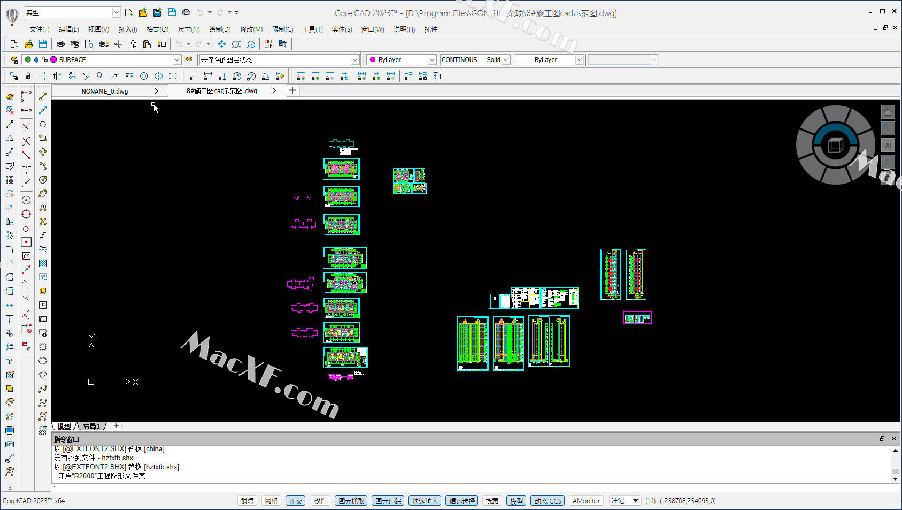Select the Pan tool icon
Image resolution: width=902 pixels, height=510 pixels.
click(221, 44)
